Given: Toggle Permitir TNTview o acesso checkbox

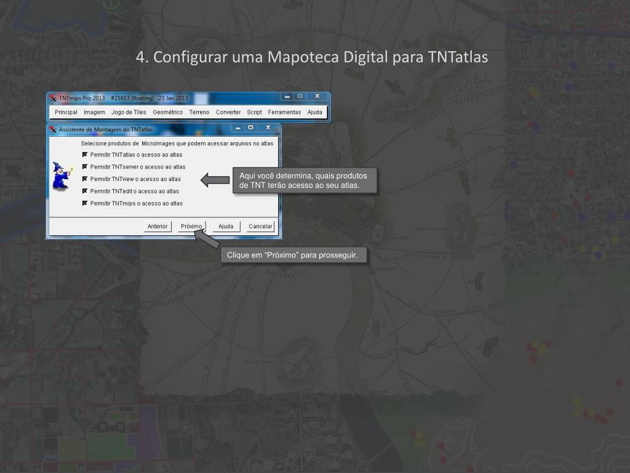Looking at the screenshot, I should coord(85,179).
